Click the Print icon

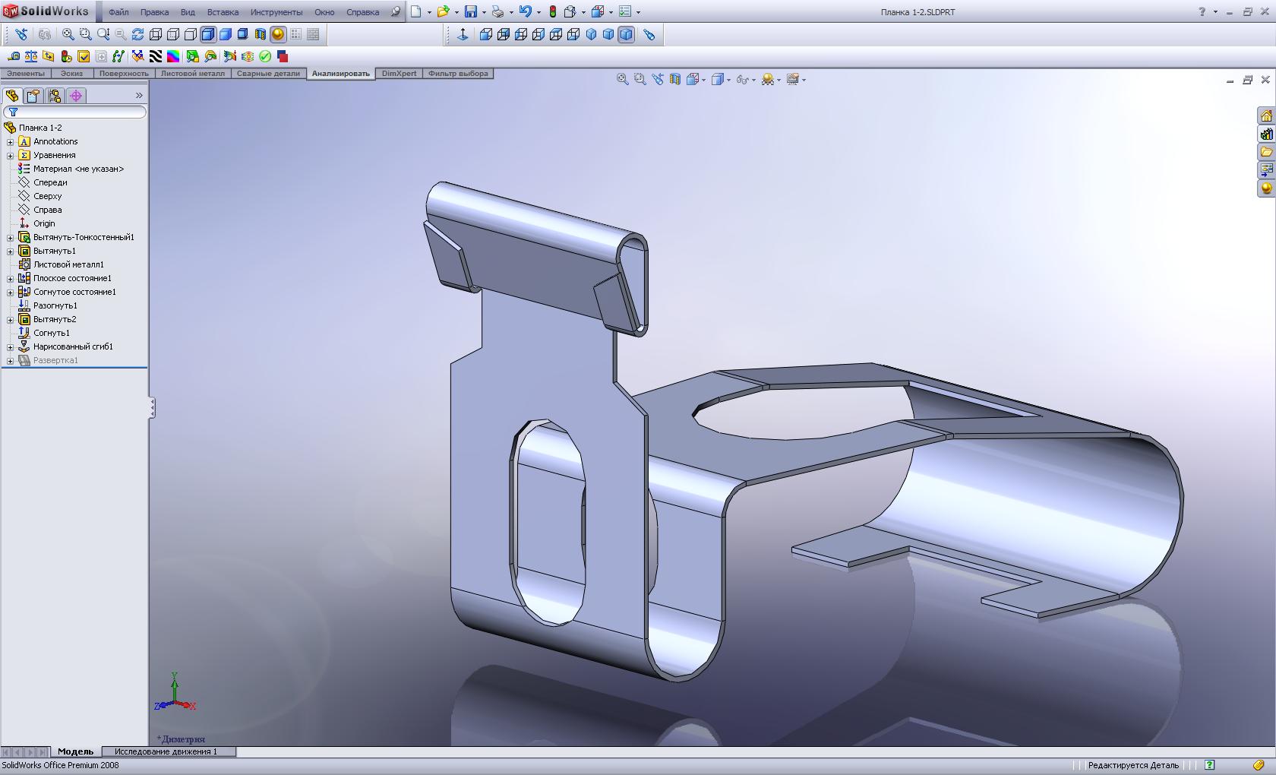[x=497, y=11]
